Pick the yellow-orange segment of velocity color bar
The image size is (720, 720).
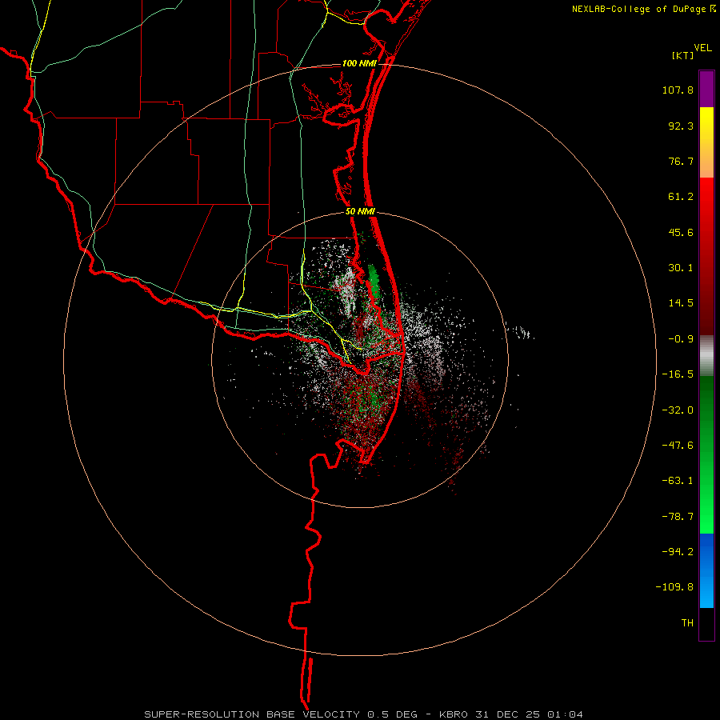pyautogui.click(x=706, y=142)
